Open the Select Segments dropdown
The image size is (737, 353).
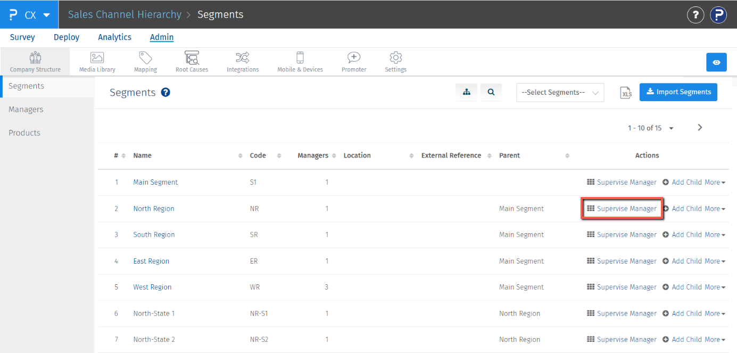tap(560, 93)
